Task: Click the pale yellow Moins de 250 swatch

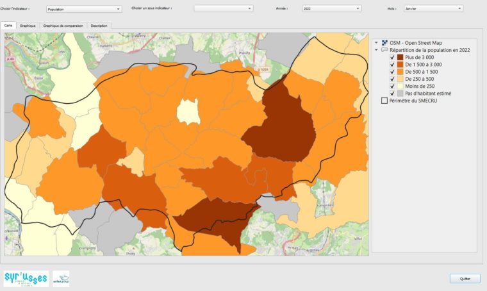Action: tap(400, 86)
